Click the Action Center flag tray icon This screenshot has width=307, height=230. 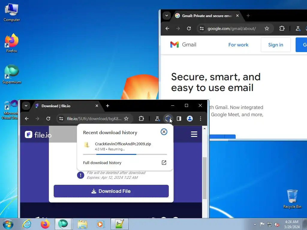coord(262,224)
